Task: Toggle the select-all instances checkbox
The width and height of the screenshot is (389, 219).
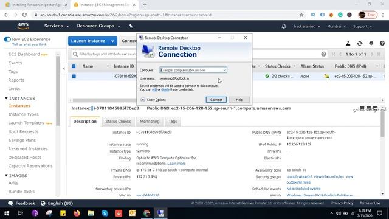Action: 74,66
